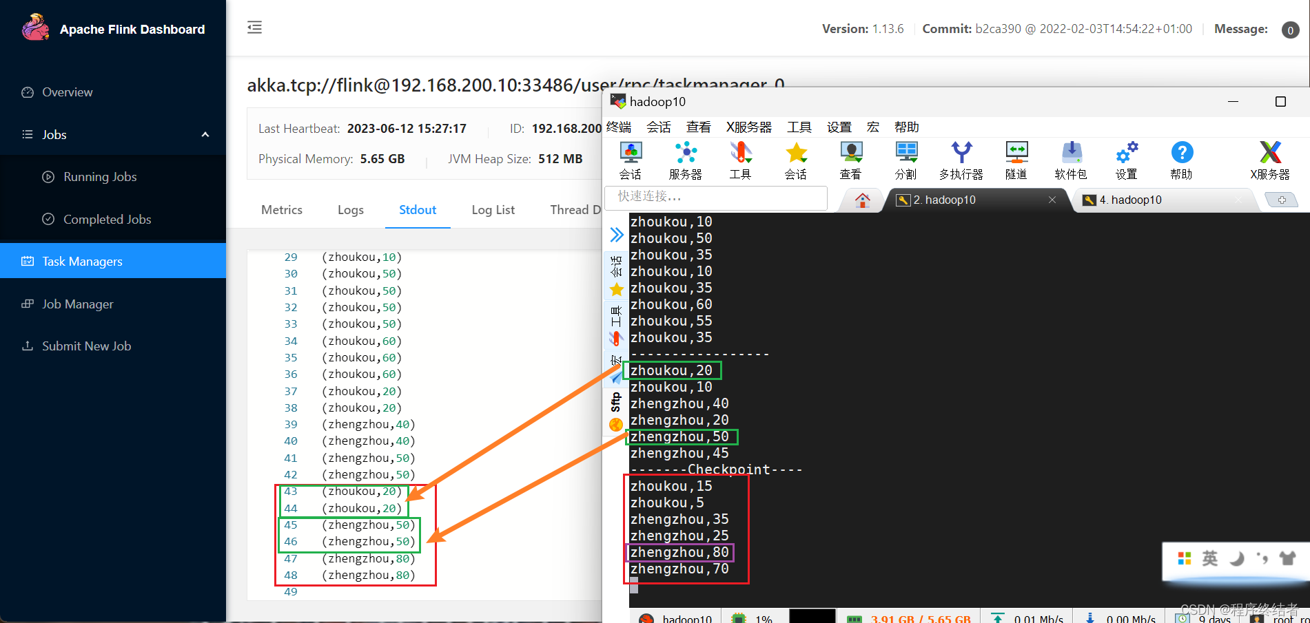This screenshot has width=1310, height=623.
Task: Click the moon icon in the IME toolbar
Action: [x=1237, y=558]
